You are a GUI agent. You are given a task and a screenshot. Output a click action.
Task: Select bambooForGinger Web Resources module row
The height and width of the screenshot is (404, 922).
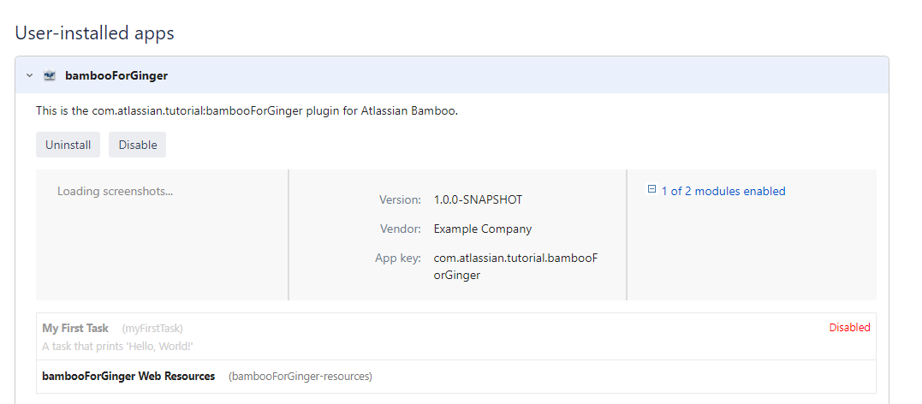point(455,377)
